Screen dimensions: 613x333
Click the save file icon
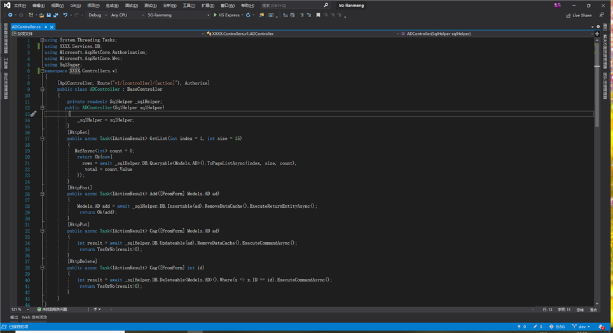(49, 15)
